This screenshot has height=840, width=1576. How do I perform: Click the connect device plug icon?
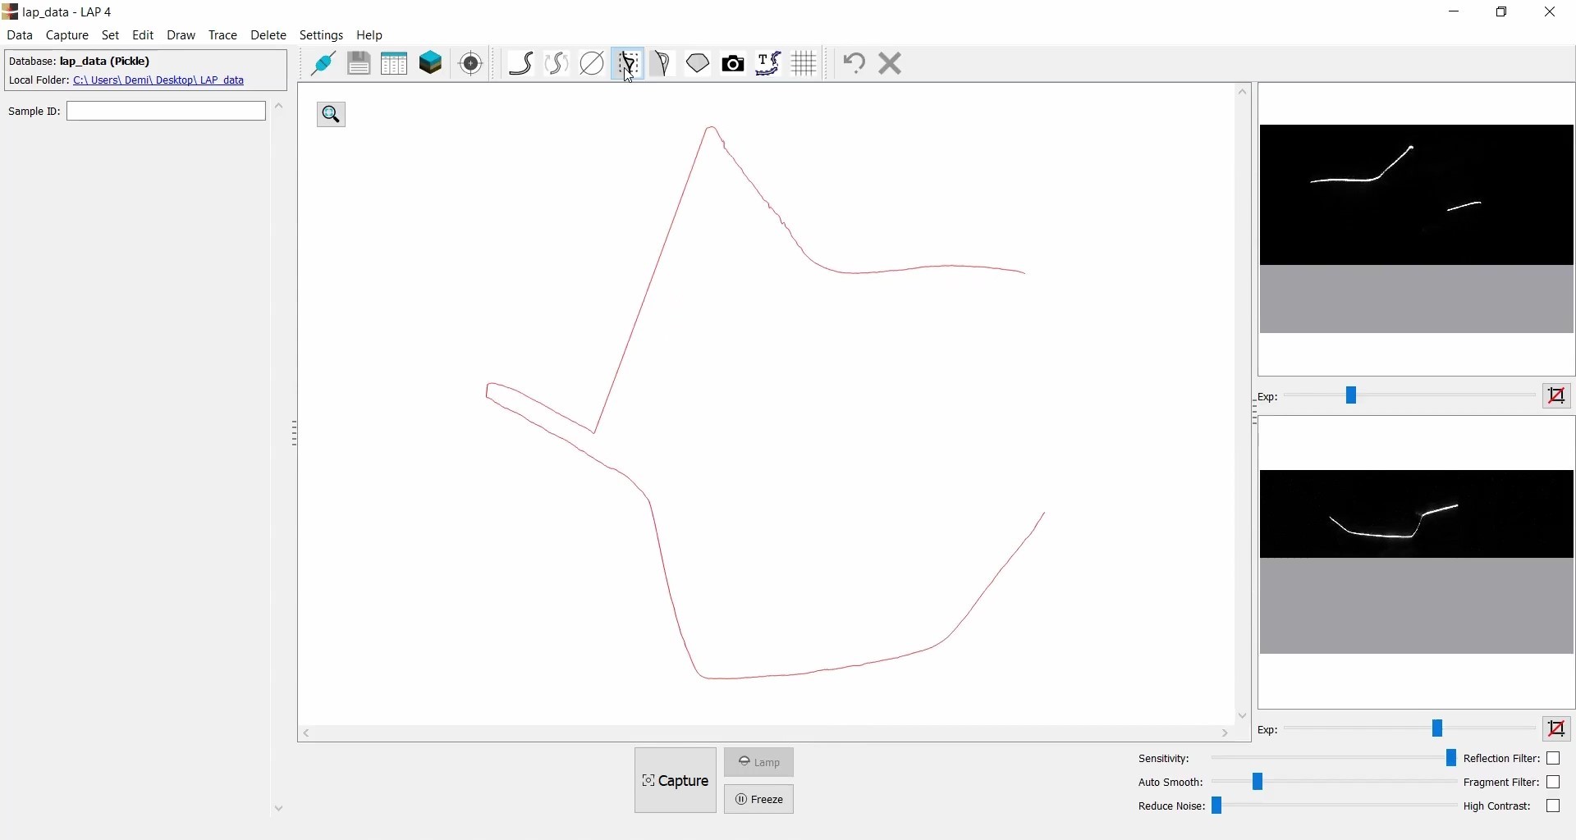tap(324, 64)
